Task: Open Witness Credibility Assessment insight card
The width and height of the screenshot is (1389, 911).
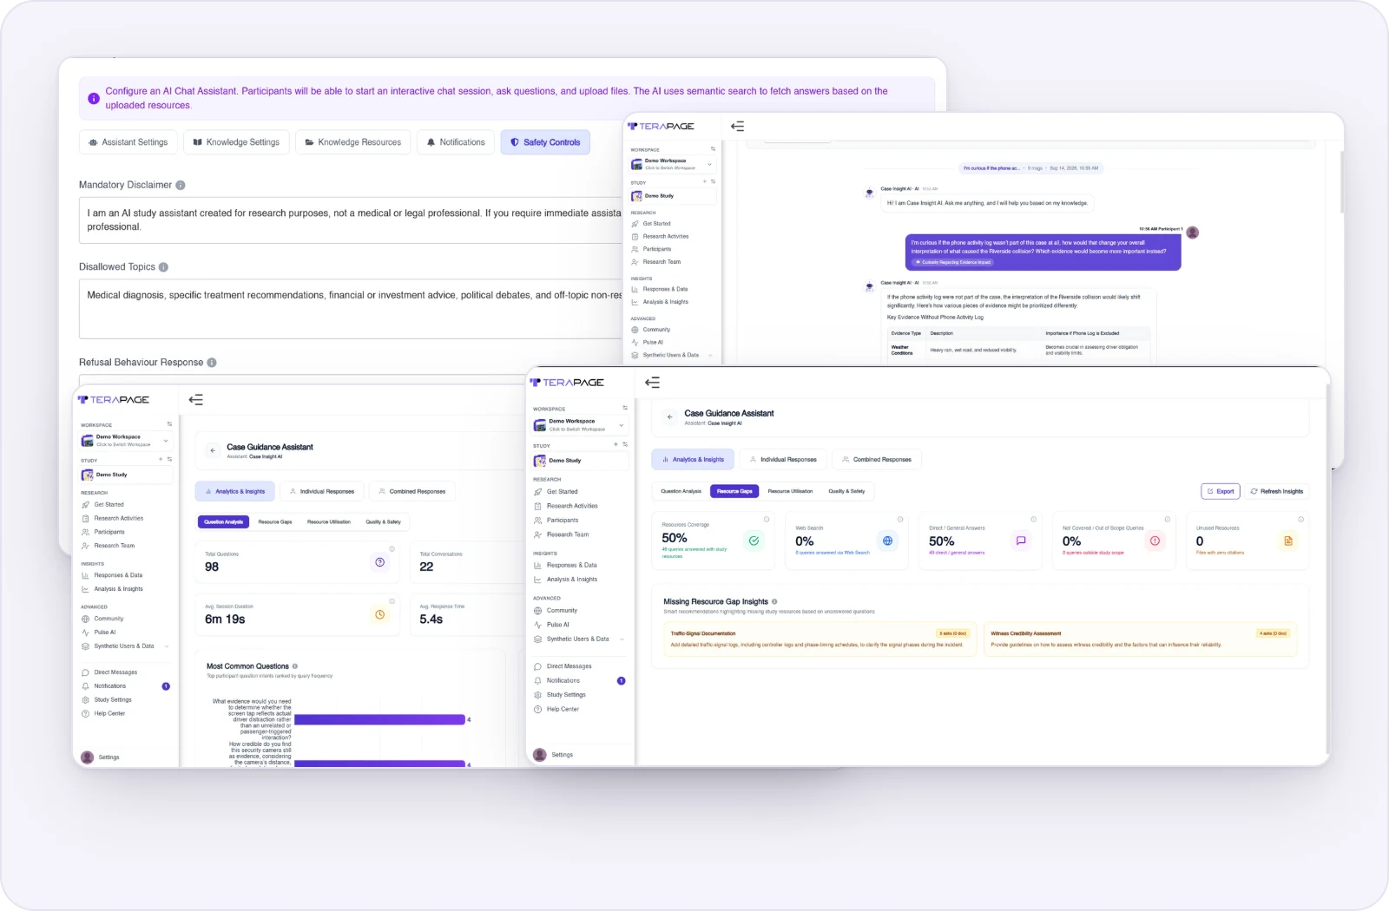Action: [1141, 639]
